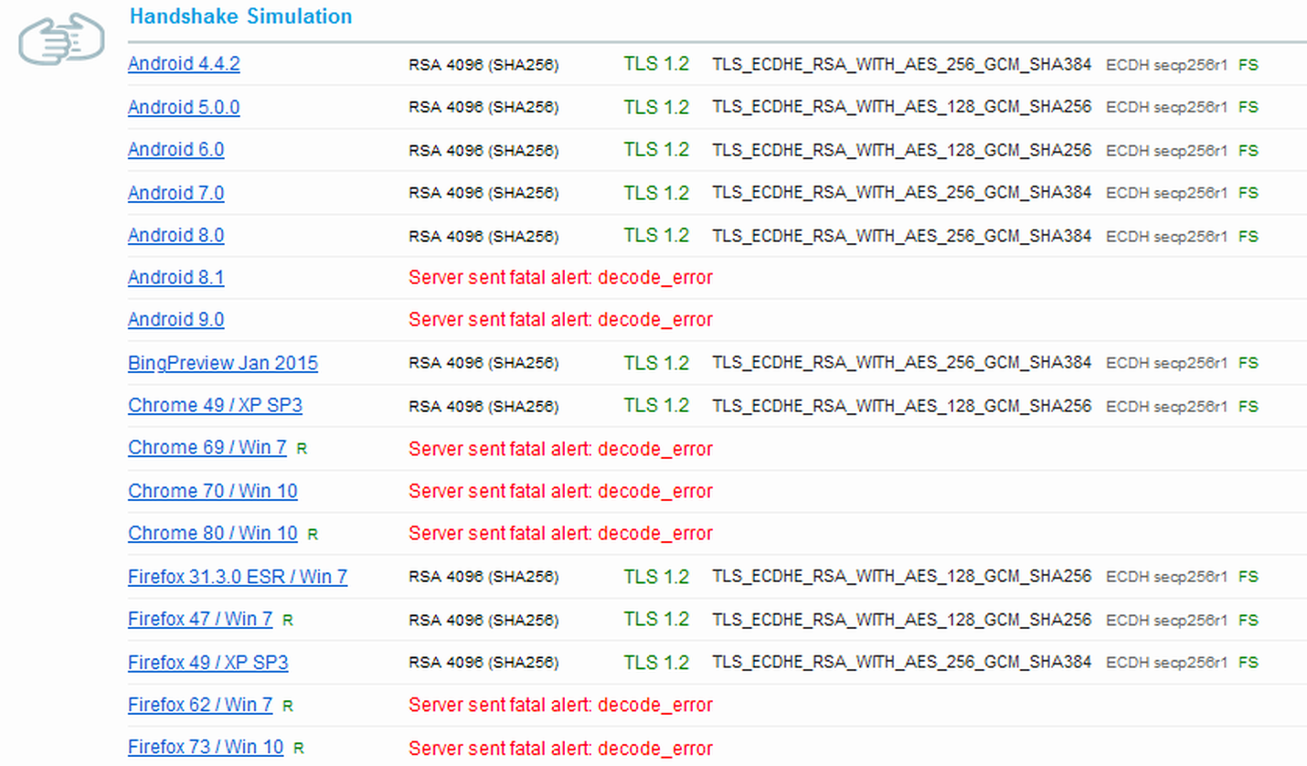Image resolution: width=1307 pixels, height=766 pixels.
Task: Click the cipher suite text in the Chrome 49 row
Action: pos(902,406)
